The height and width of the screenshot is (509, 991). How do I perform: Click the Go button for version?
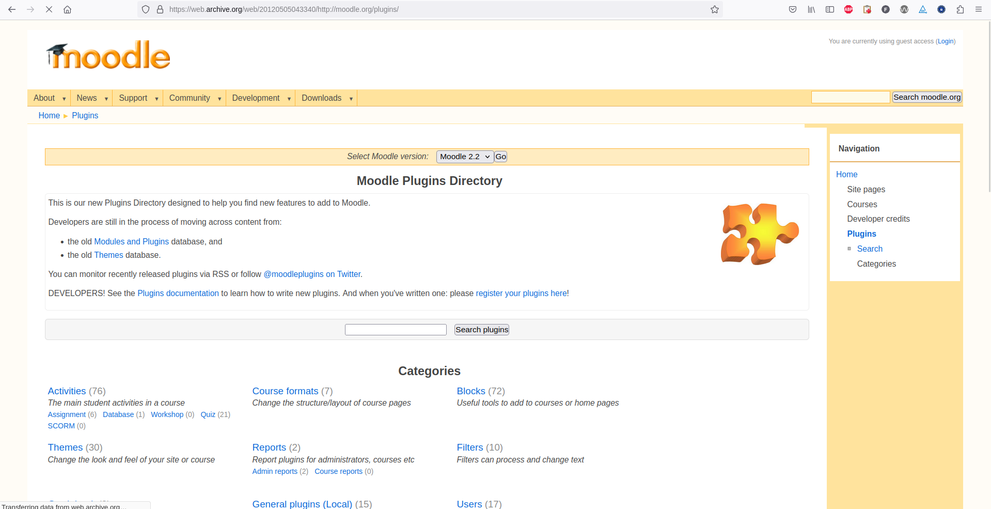[500, 157]
